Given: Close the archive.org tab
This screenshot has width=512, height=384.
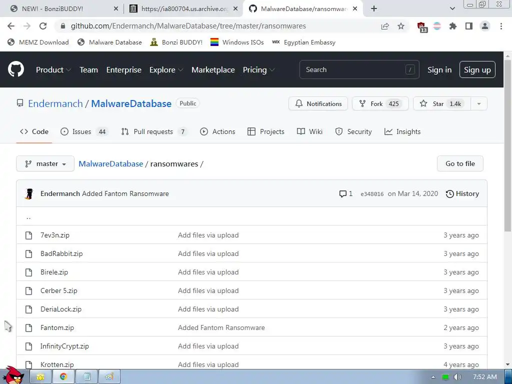Looking at the screenshot, I should [x=235, y=9].
